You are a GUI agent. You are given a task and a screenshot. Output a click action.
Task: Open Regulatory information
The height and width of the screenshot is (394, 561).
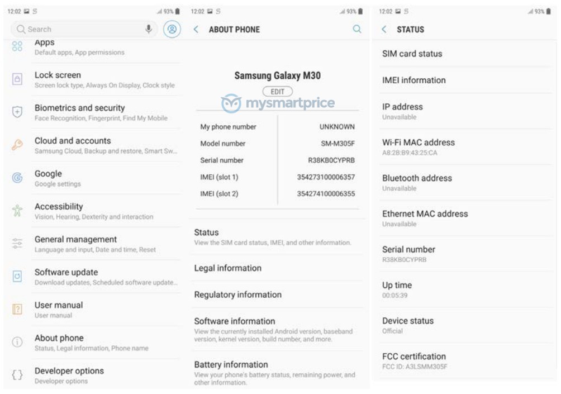277,295
